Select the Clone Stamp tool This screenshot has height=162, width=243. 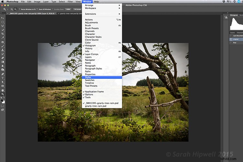point(3,50)
